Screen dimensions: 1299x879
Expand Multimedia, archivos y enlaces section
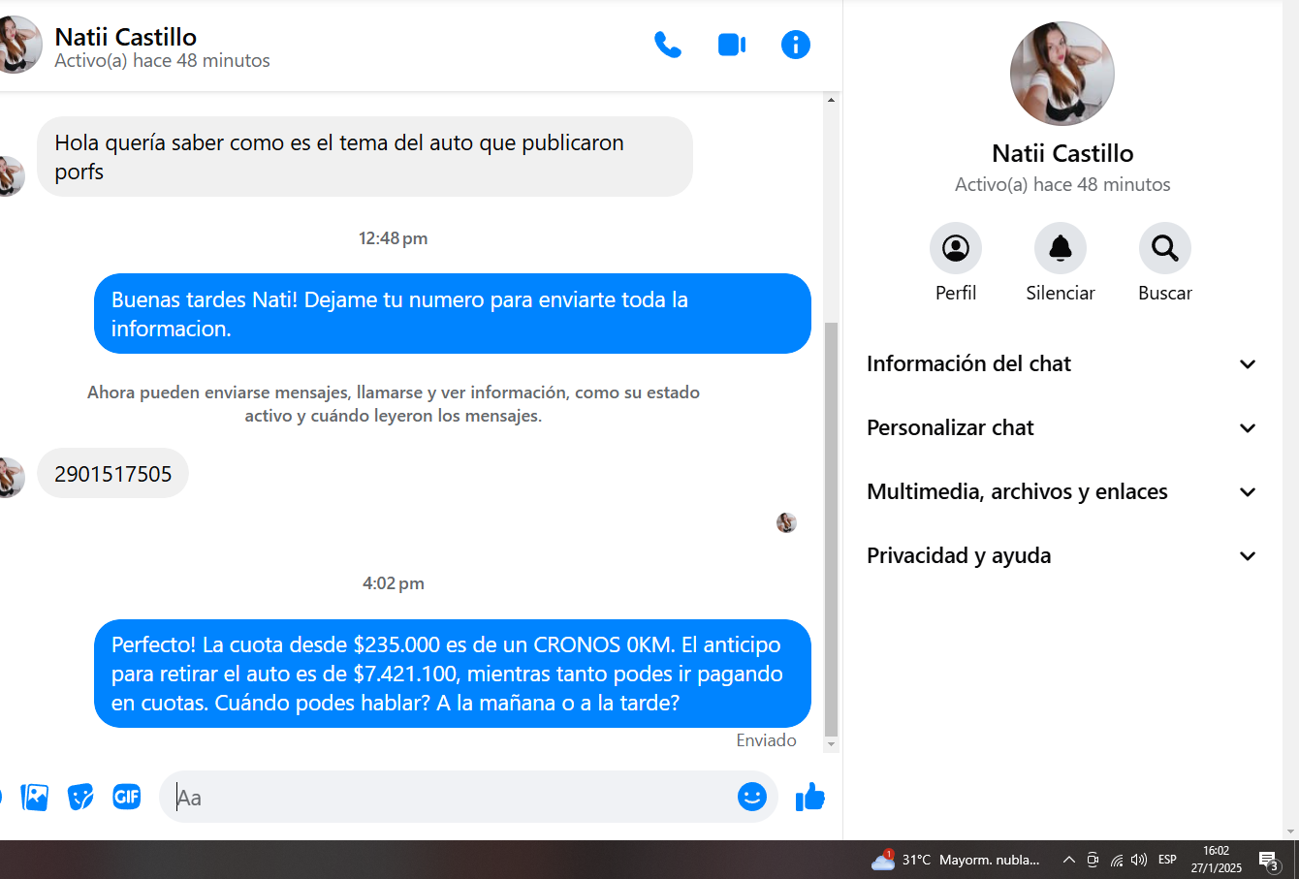coord(1061,491)
